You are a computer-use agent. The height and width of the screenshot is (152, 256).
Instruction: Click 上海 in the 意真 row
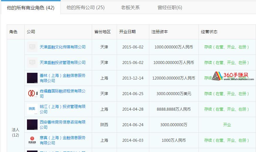tap(104, 140)
